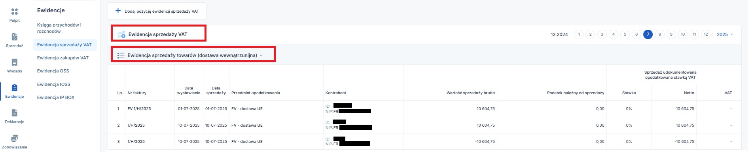Collapse Ewidencja sprzedaży towarów section

pyautogui.click(x=261, y=55)
